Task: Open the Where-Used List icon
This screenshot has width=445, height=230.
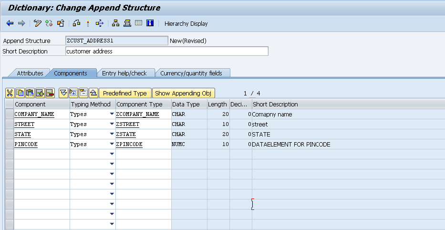Action: tap(100, 23)
